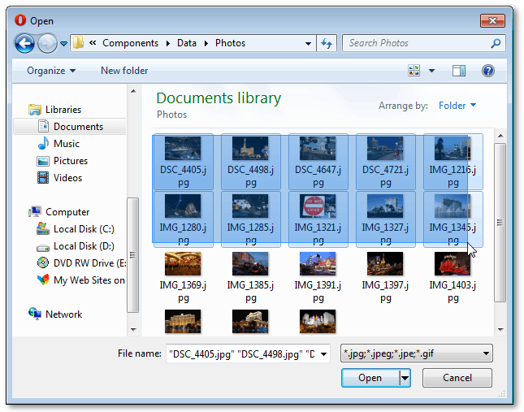Create a New folder

point(124,71)
